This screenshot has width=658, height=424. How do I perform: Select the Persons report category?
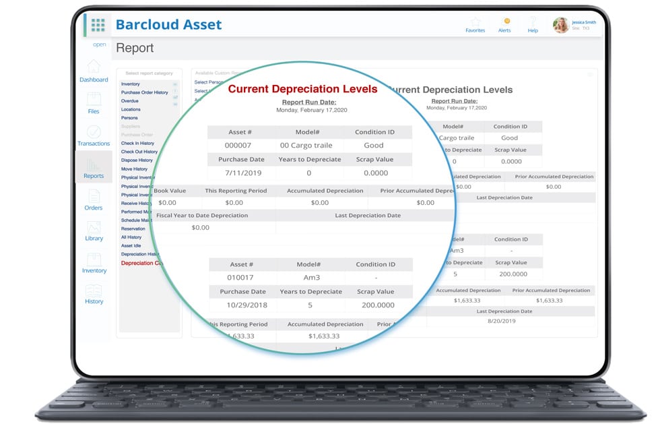(129, 118)
